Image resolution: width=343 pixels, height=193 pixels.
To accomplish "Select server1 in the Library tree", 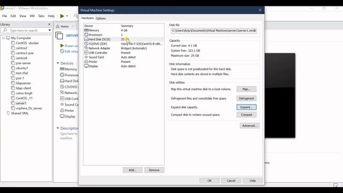I will (x=21, y=103).
